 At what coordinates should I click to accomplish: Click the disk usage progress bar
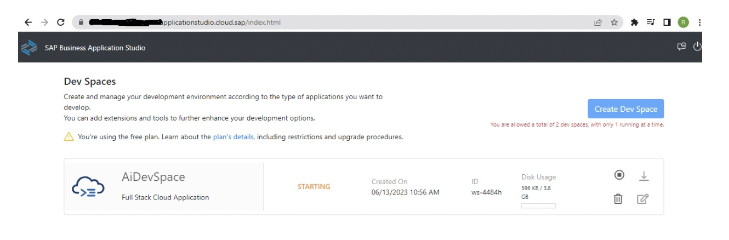pyautogui.click(x=538, y=206)
